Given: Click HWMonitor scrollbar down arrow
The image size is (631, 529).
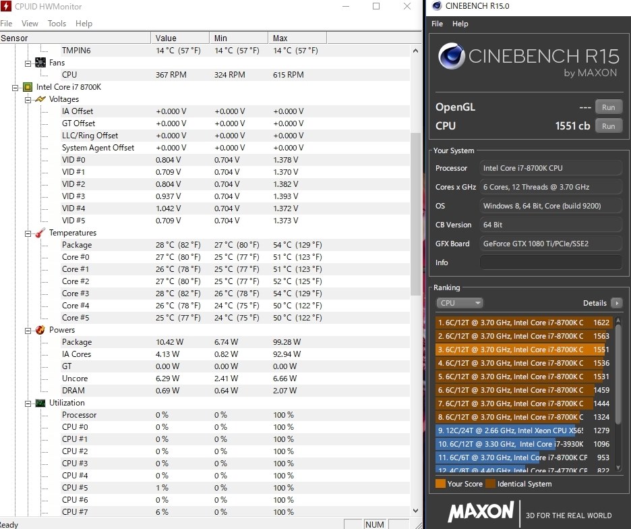Looking at the screenshot, I should (x=415, y=511).
